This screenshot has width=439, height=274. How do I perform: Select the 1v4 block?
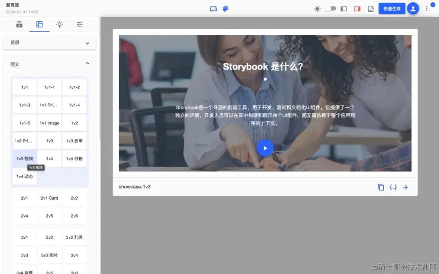[x=50, y=159]
